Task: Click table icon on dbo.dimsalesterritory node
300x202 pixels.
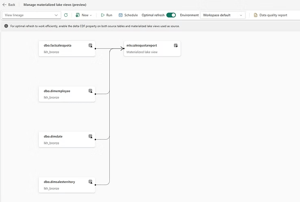Action: [x=90, y=182]
